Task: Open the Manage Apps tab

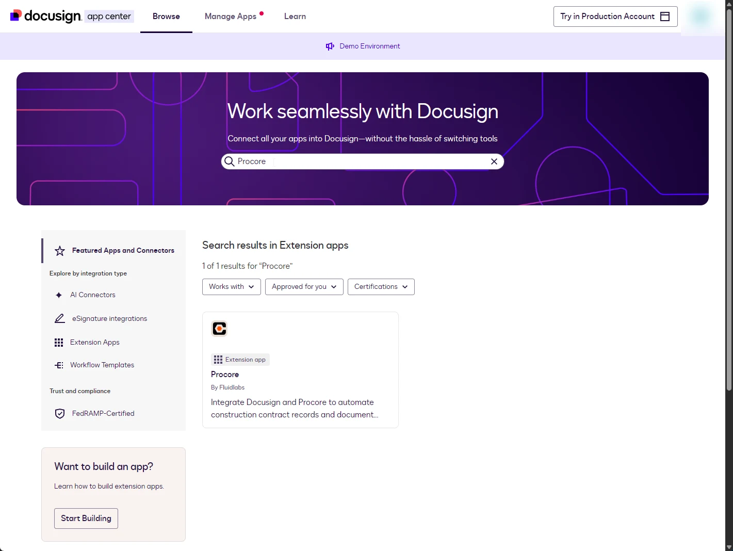Action: point(231,17)
